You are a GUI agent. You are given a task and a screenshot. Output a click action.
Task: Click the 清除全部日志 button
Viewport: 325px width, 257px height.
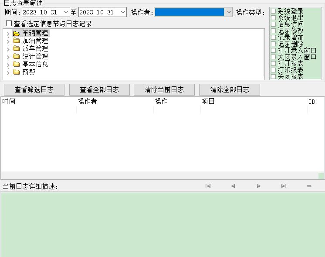230,90
